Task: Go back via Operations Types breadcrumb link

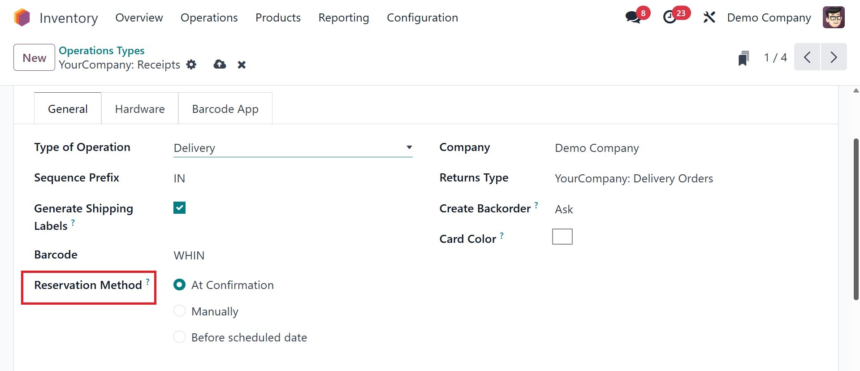Action: click(101, 51)
